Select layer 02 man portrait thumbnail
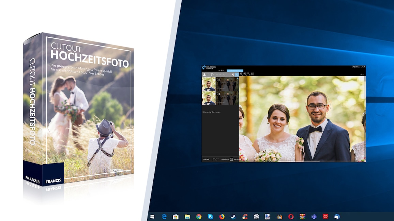394x221 pixels. tap(209, 84)
